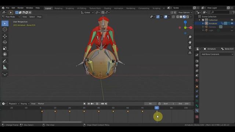Open the File menu

(7, 8)
